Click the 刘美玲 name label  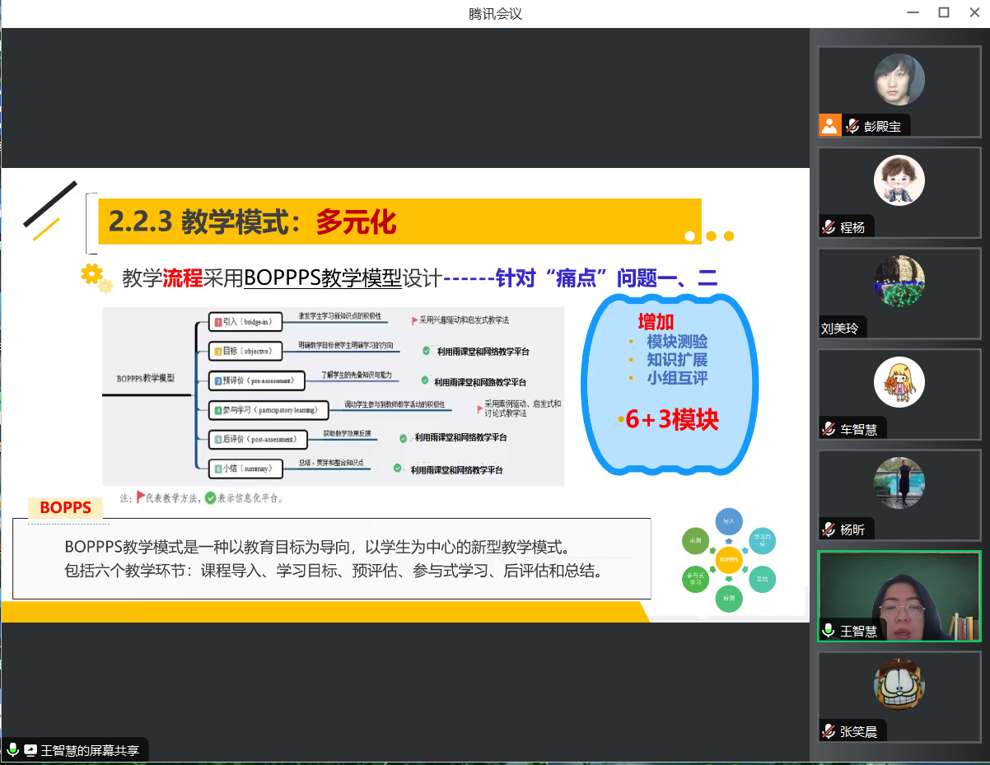pos(839,328)
